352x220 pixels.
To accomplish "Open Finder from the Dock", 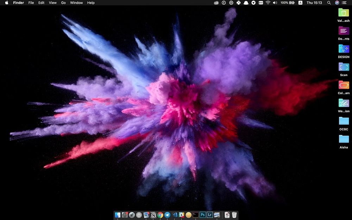I will pos(118,215).
